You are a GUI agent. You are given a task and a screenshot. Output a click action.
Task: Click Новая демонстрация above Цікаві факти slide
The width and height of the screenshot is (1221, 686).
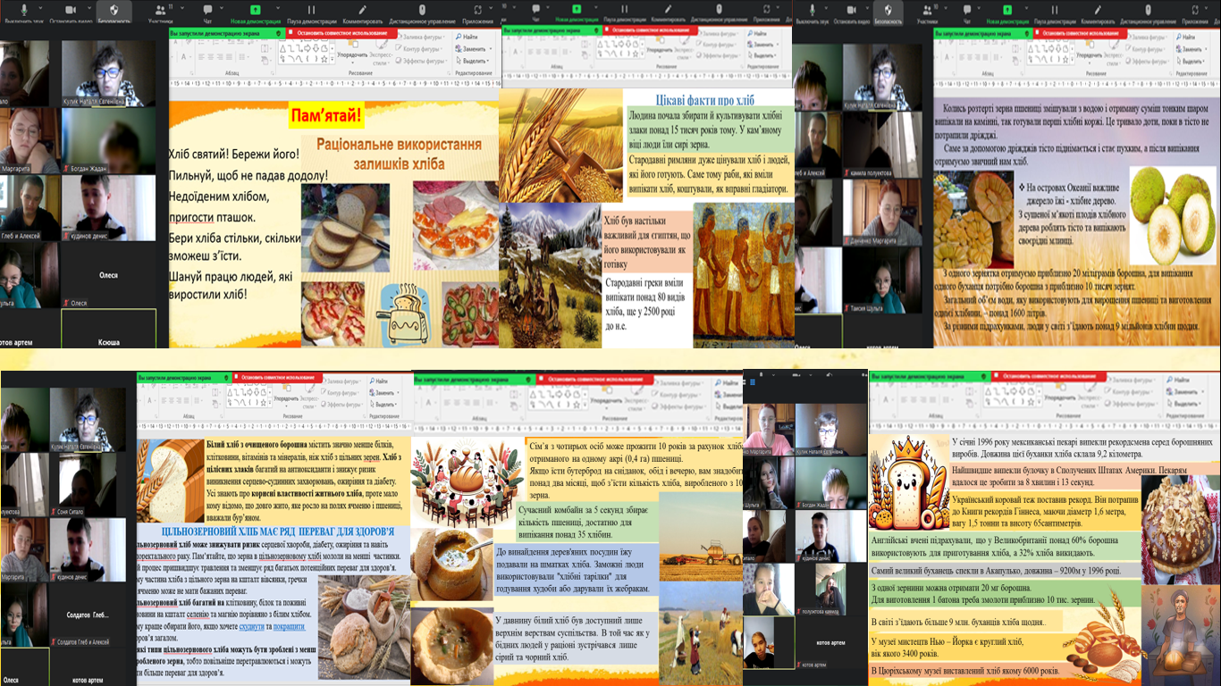(577, 13)
